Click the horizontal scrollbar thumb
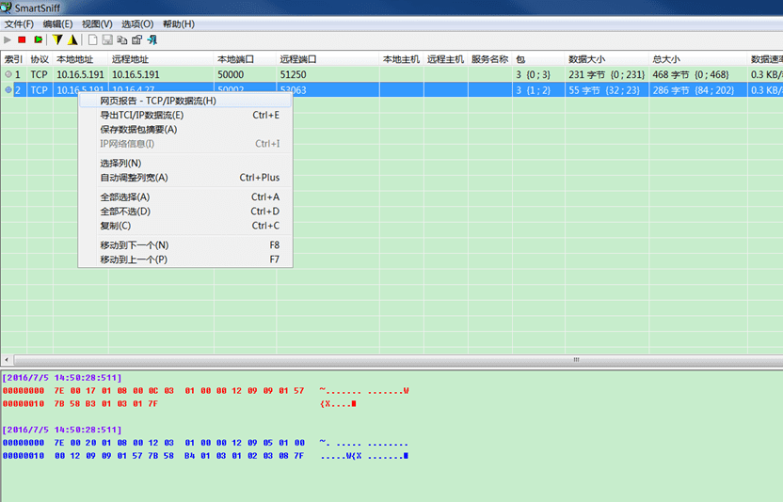The width and height of the screenshot is (783, 502). [x=399, y=360]
